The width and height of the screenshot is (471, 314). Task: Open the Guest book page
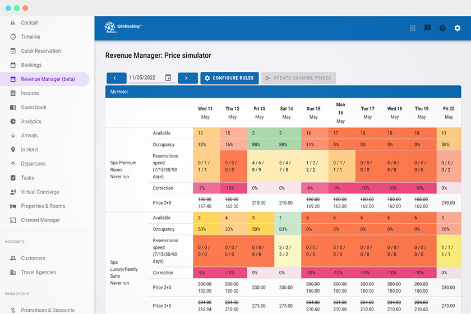click(34, 107)
